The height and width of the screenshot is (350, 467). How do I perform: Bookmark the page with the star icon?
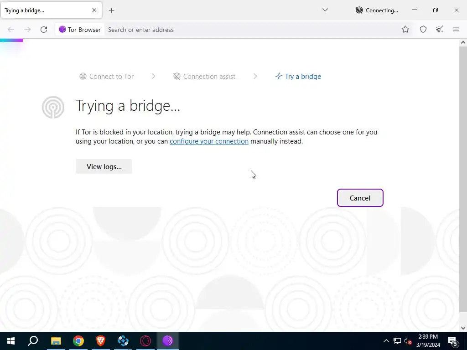tap(405, 29)
